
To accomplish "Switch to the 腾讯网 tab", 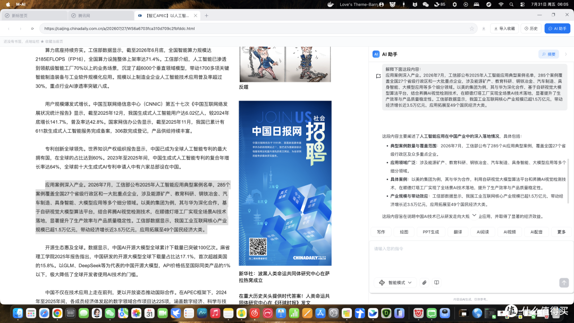I will (x=100, y=16).
